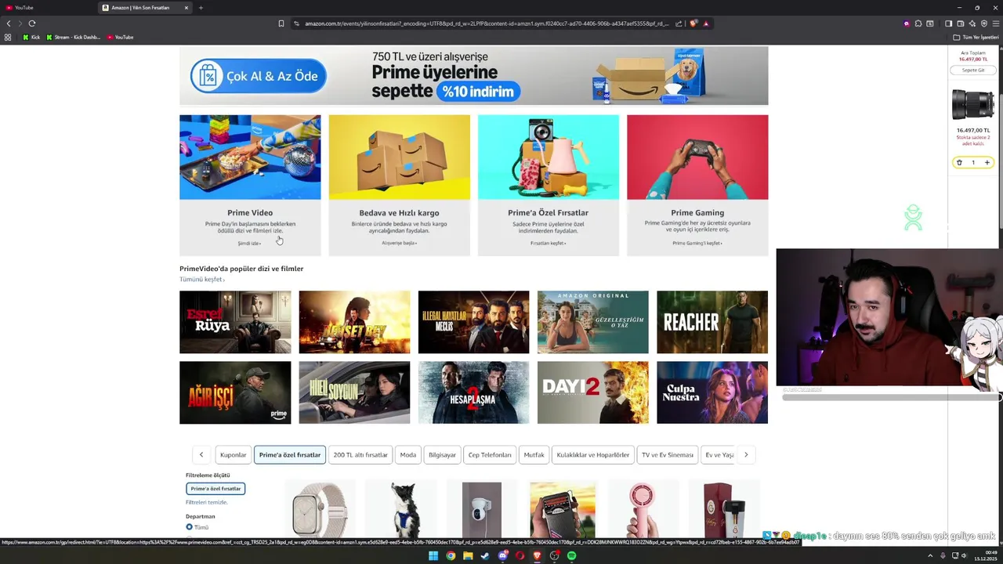The height and width of the screenshot is (564, 1003).
Task: Select the Cep Telefonları category chip
Action: click(490, 454)
